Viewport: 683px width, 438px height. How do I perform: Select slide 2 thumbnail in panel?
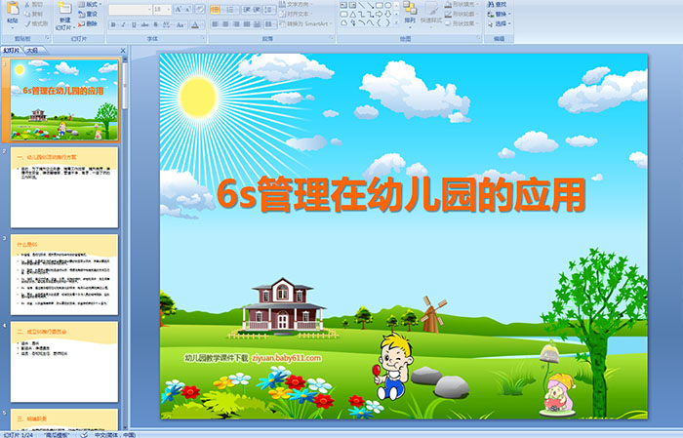[x=64, y=187]
